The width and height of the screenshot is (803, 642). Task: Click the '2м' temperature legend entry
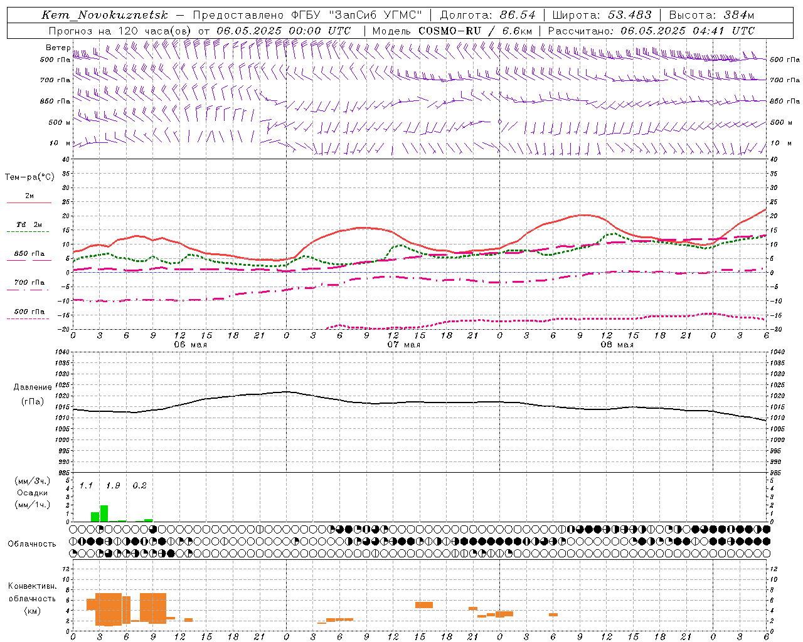[x=29, y=196]
